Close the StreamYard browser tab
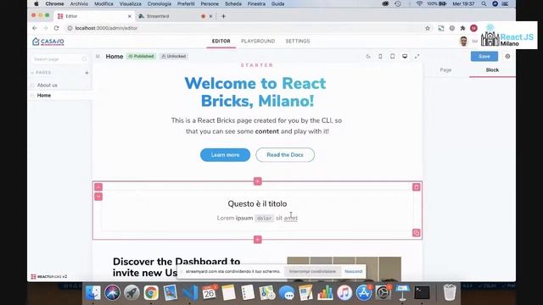The height and width of the screenshot is (305, 543). [210, 16]
